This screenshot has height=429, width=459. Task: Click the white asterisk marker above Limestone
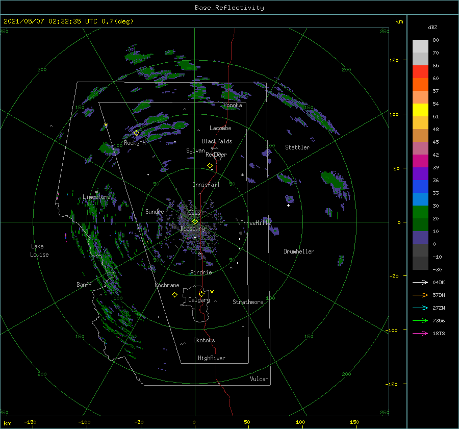[96, 192]
